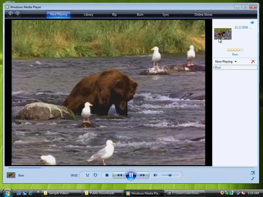The width and height of the screenshot is (263, 197).
Task: Switch to full screen view
Action: point(253,173)
